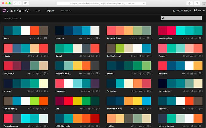Click the comment icon for ice-cream theme
Viewport: 206px width, 128px height.
pyautogui.click(x=200, y=73)
